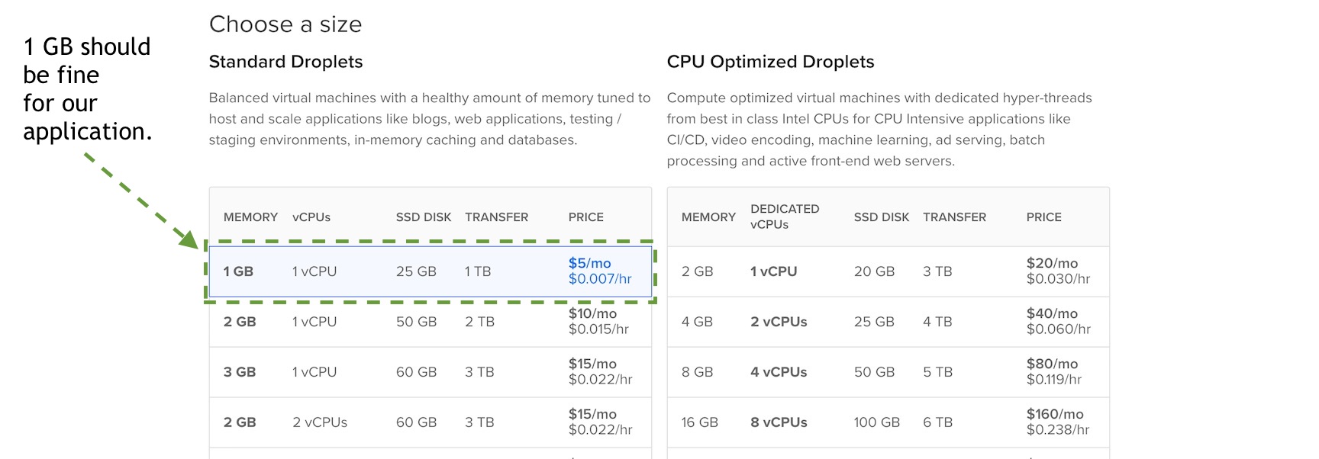Select the 2 GB, 2 vCPUs $15/mo droplet
The width and height of the screenshot is (1319, 459).
coord(430,422)
